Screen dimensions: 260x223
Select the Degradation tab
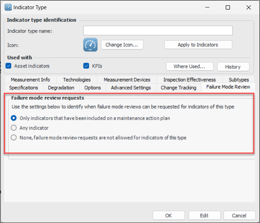tap(61, 87)
